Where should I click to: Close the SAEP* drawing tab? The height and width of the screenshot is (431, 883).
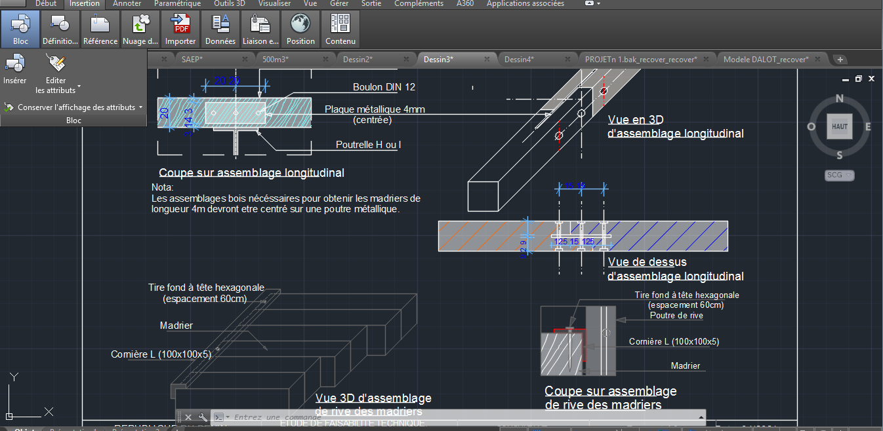pos(245,59)
